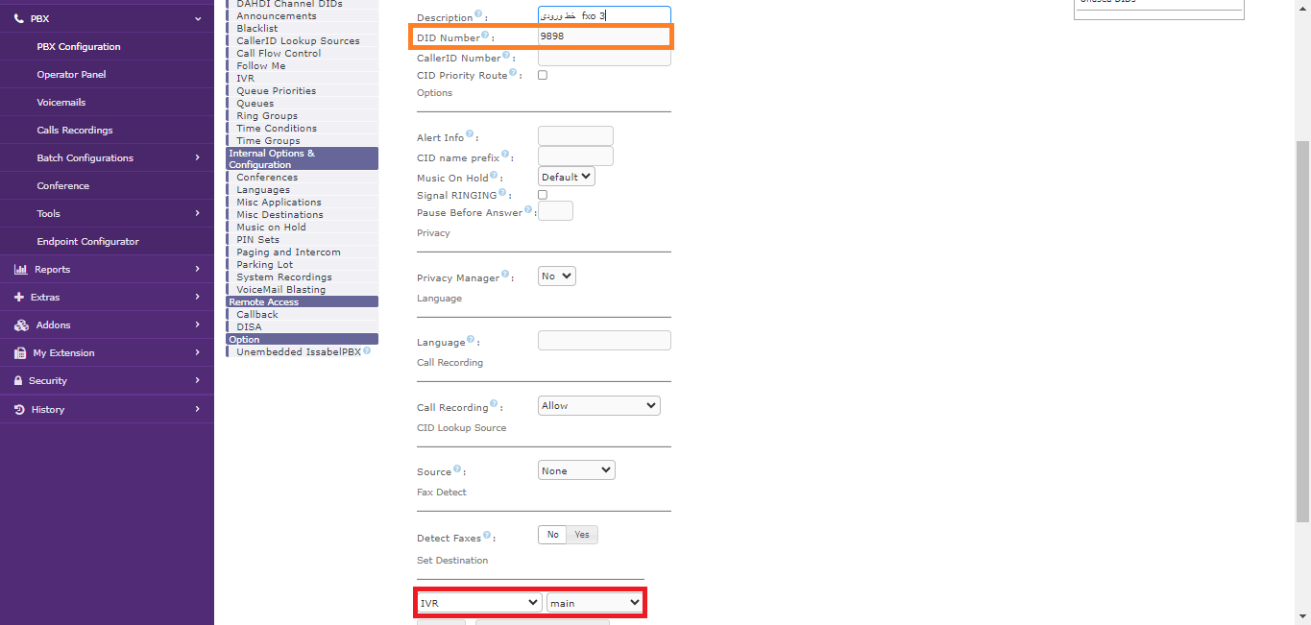Open the IVR destination type dropdown
The image size is (1311, 625).
pos(480,603)
